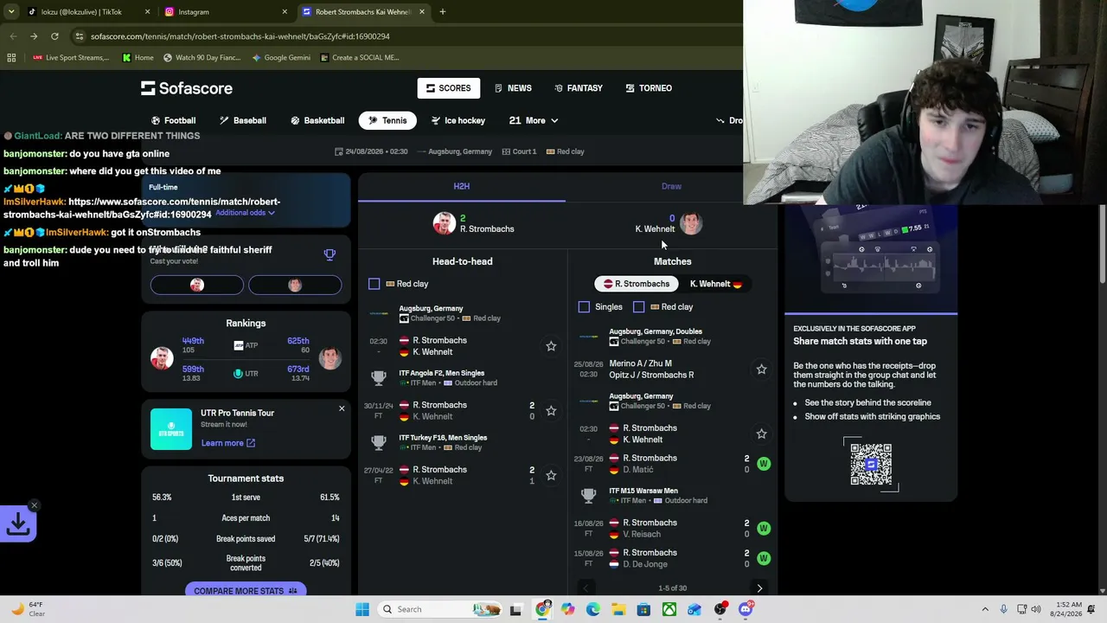Open the Football sport section
This screenshot has width=1107, height=623.
173,120
